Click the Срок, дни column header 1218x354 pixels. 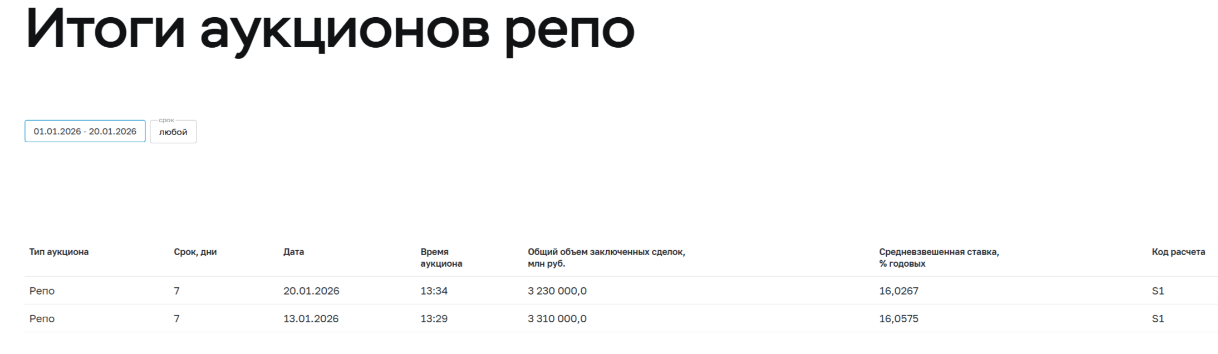(195, 252)
